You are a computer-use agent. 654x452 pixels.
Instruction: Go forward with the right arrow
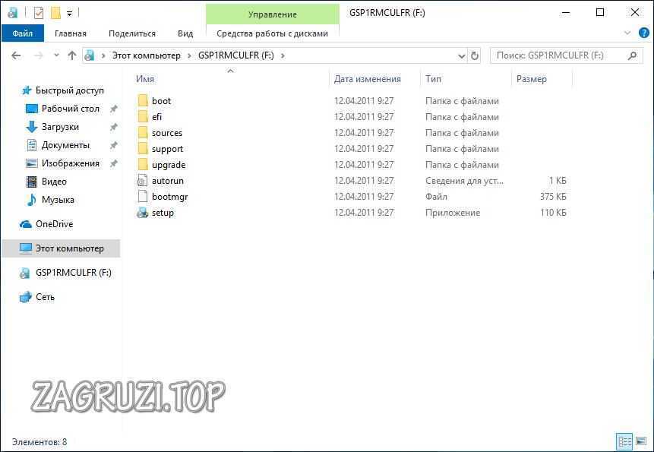(38, 55)
